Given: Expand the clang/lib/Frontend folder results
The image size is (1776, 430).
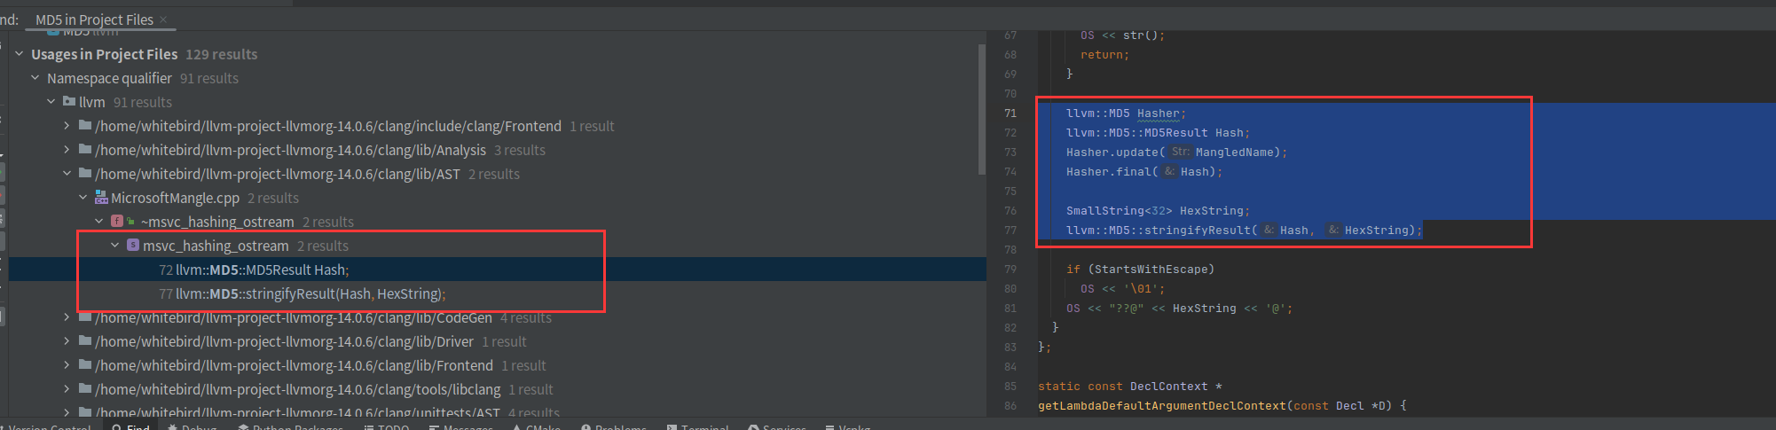Looking at the screenshot, I should [67, 365].
